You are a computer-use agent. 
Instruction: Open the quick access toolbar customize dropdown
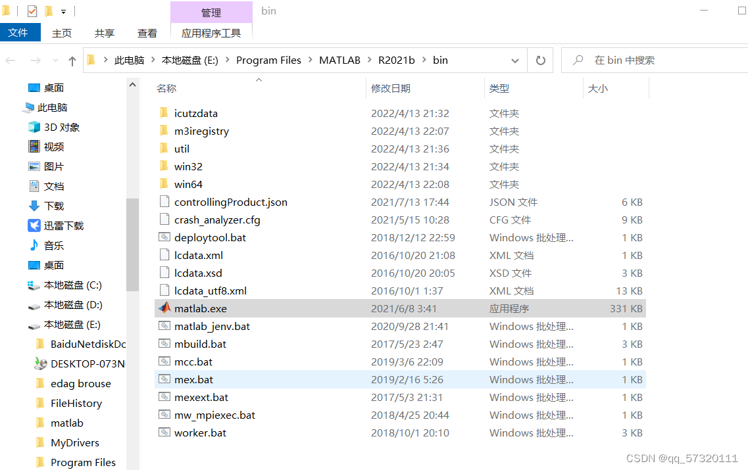tap(63, 12)
